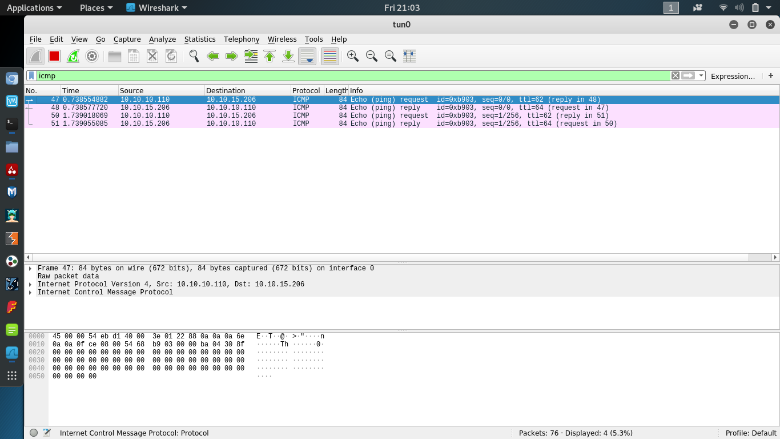Toggle auto-scroll in live capture
780x439 pixels.
[307, 55]
